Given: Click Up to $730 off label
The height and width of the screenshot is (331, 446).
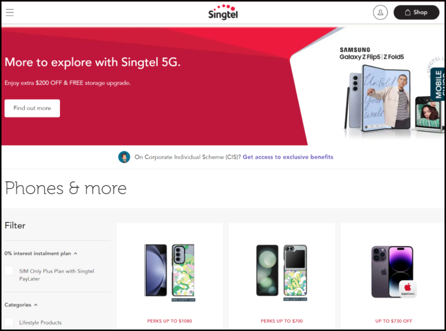Looking at the screenshot, I should click(x=394, y=321).
